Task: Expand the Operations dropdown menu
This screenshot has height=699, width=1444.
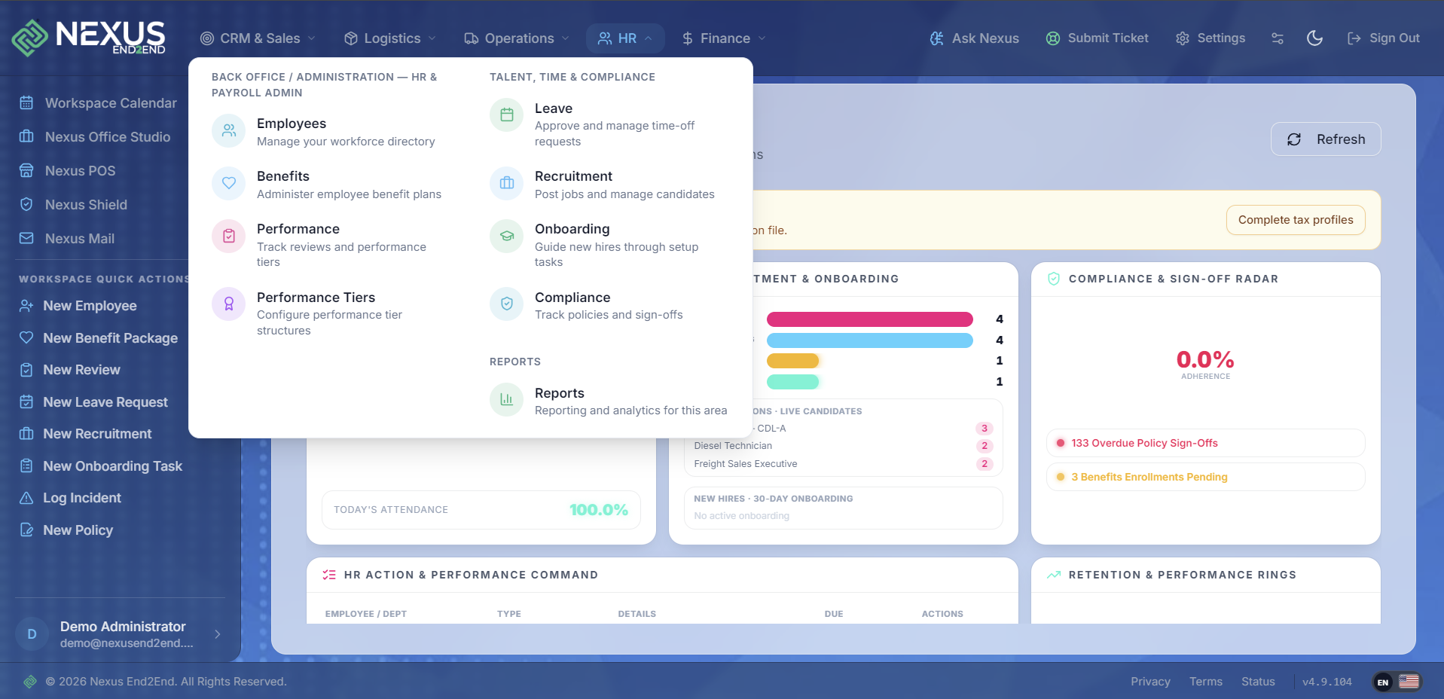Action: pos(517,38)
